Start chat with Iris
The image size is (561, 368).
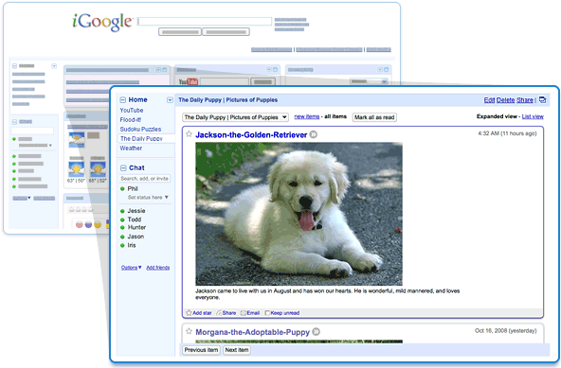click(132, 245)
